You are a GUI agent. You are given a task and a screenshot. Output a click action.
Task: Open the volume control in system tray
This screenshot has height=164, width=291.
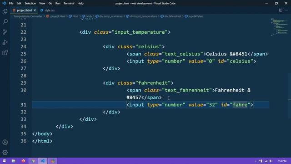(271, 161)
